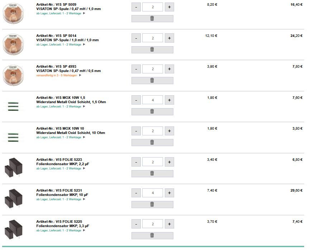Remove the 3,3 µF Folienkondensator item

pyautogui.click(x=152, y=236)
